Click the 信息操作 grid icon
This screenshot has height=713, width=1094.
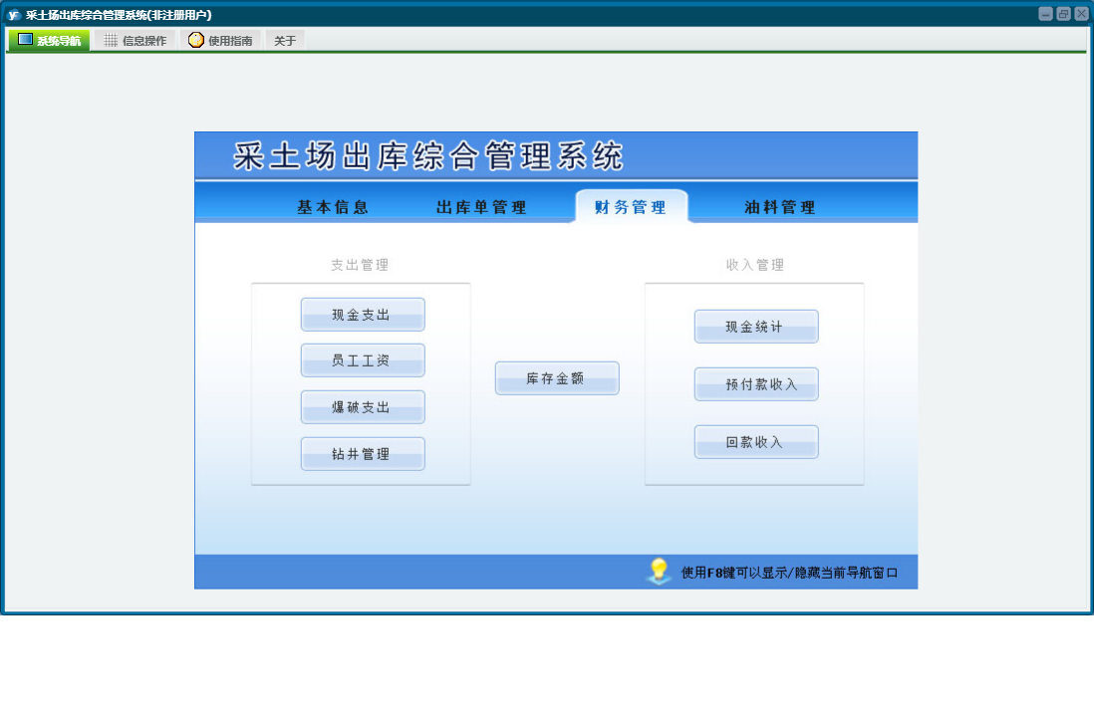(x=111, y=41)
